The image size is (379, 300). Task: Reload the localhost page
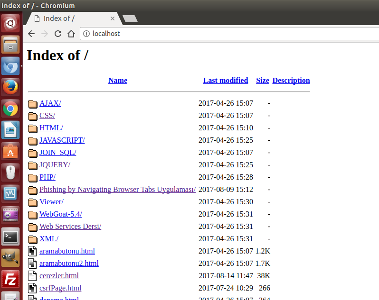pos(58,34)
